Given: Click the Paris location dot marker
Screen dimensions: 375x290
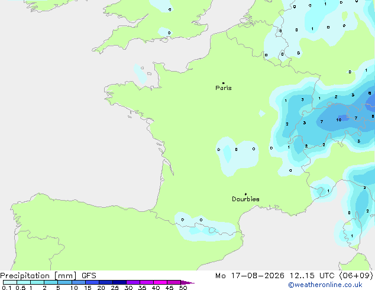Looking at the screenshot, I should coord(224,83).
